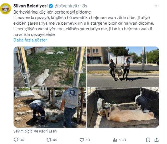Like the tweet with heart icon
Viewport: 167px width, 144px height.
coord(82,140)
